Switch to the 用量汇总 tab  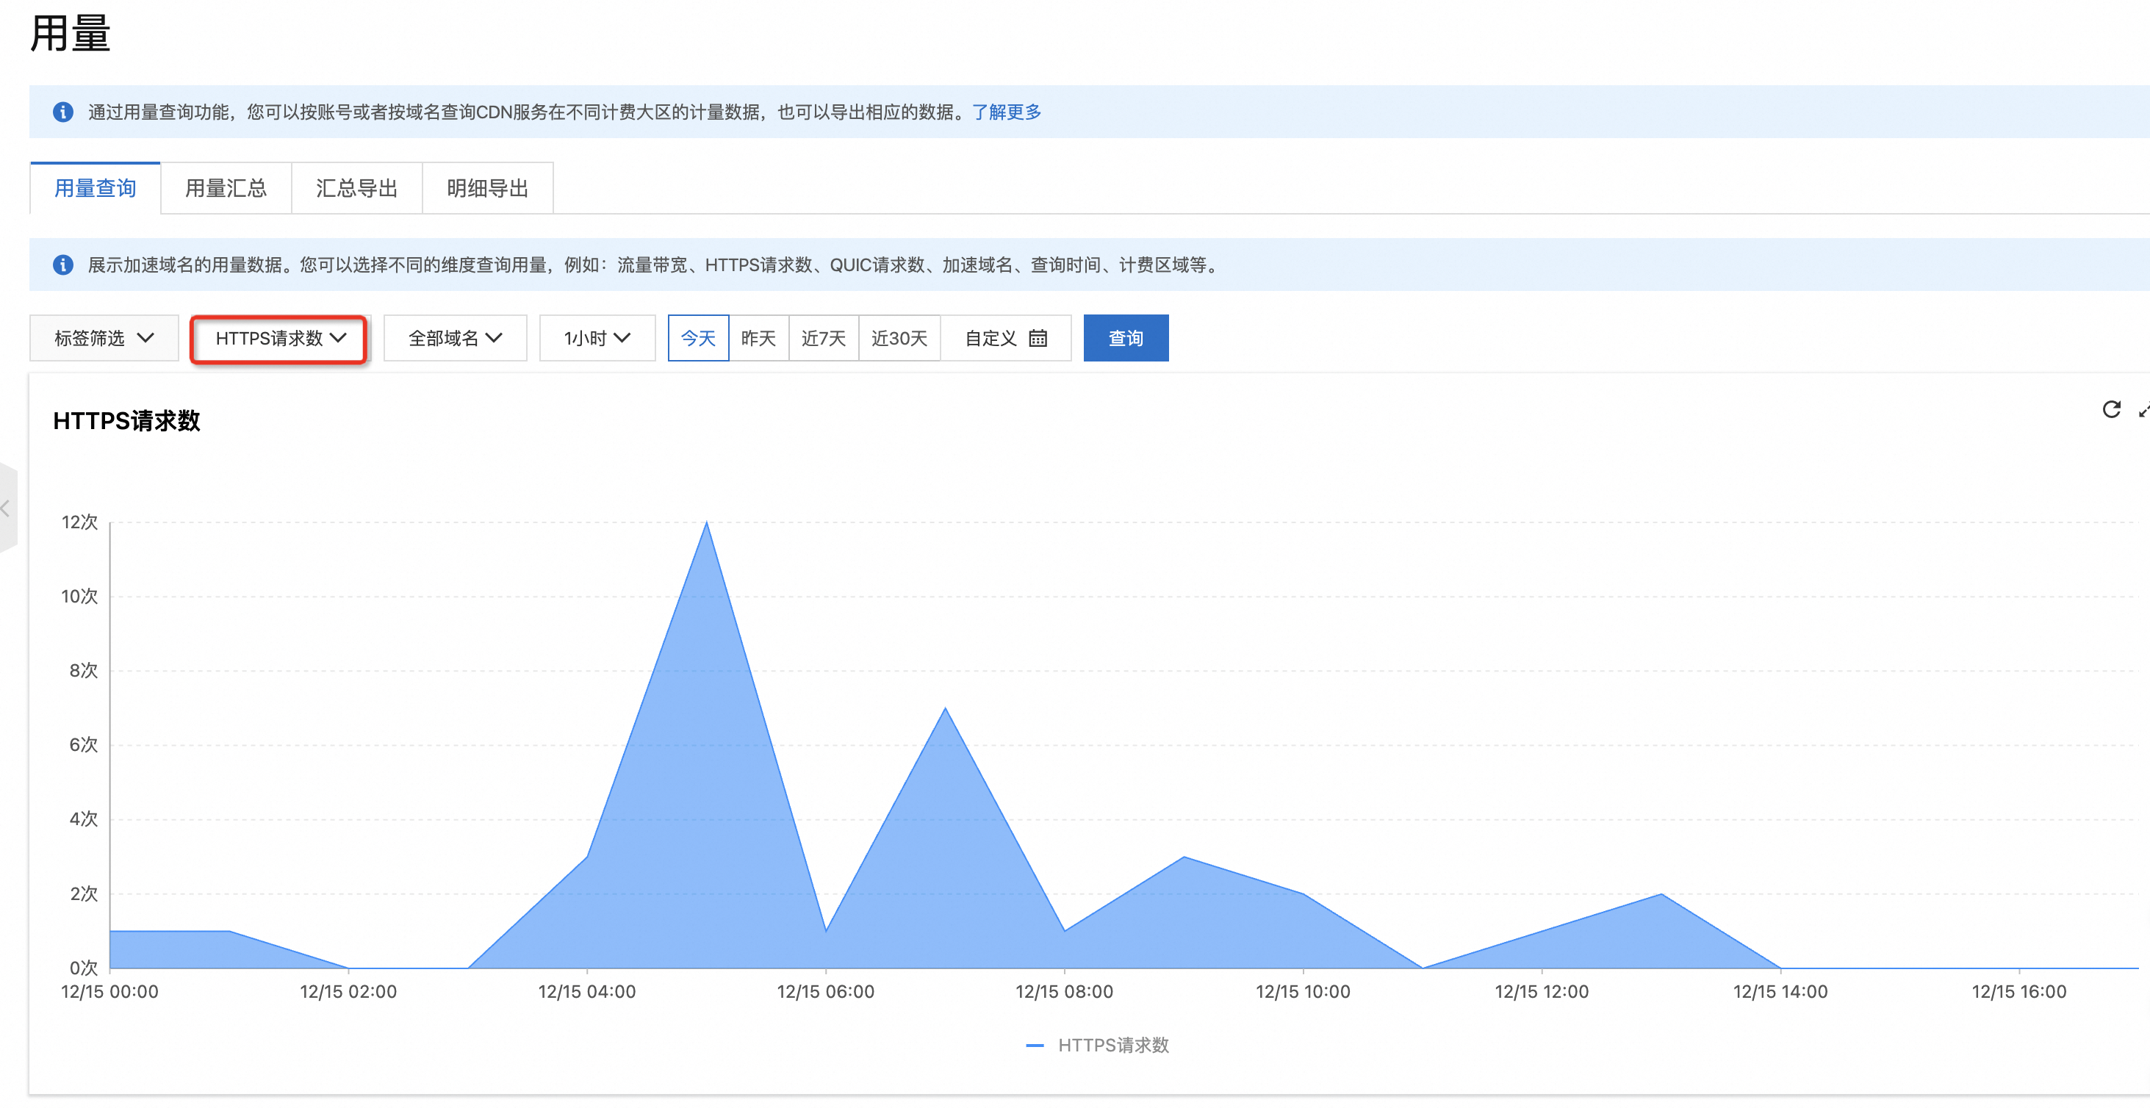(x=226, y=189)
